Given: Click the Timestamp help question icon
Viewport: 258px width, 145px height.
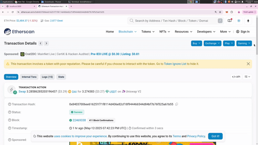Looking at the screenshot, I should [x=10, y=128].
